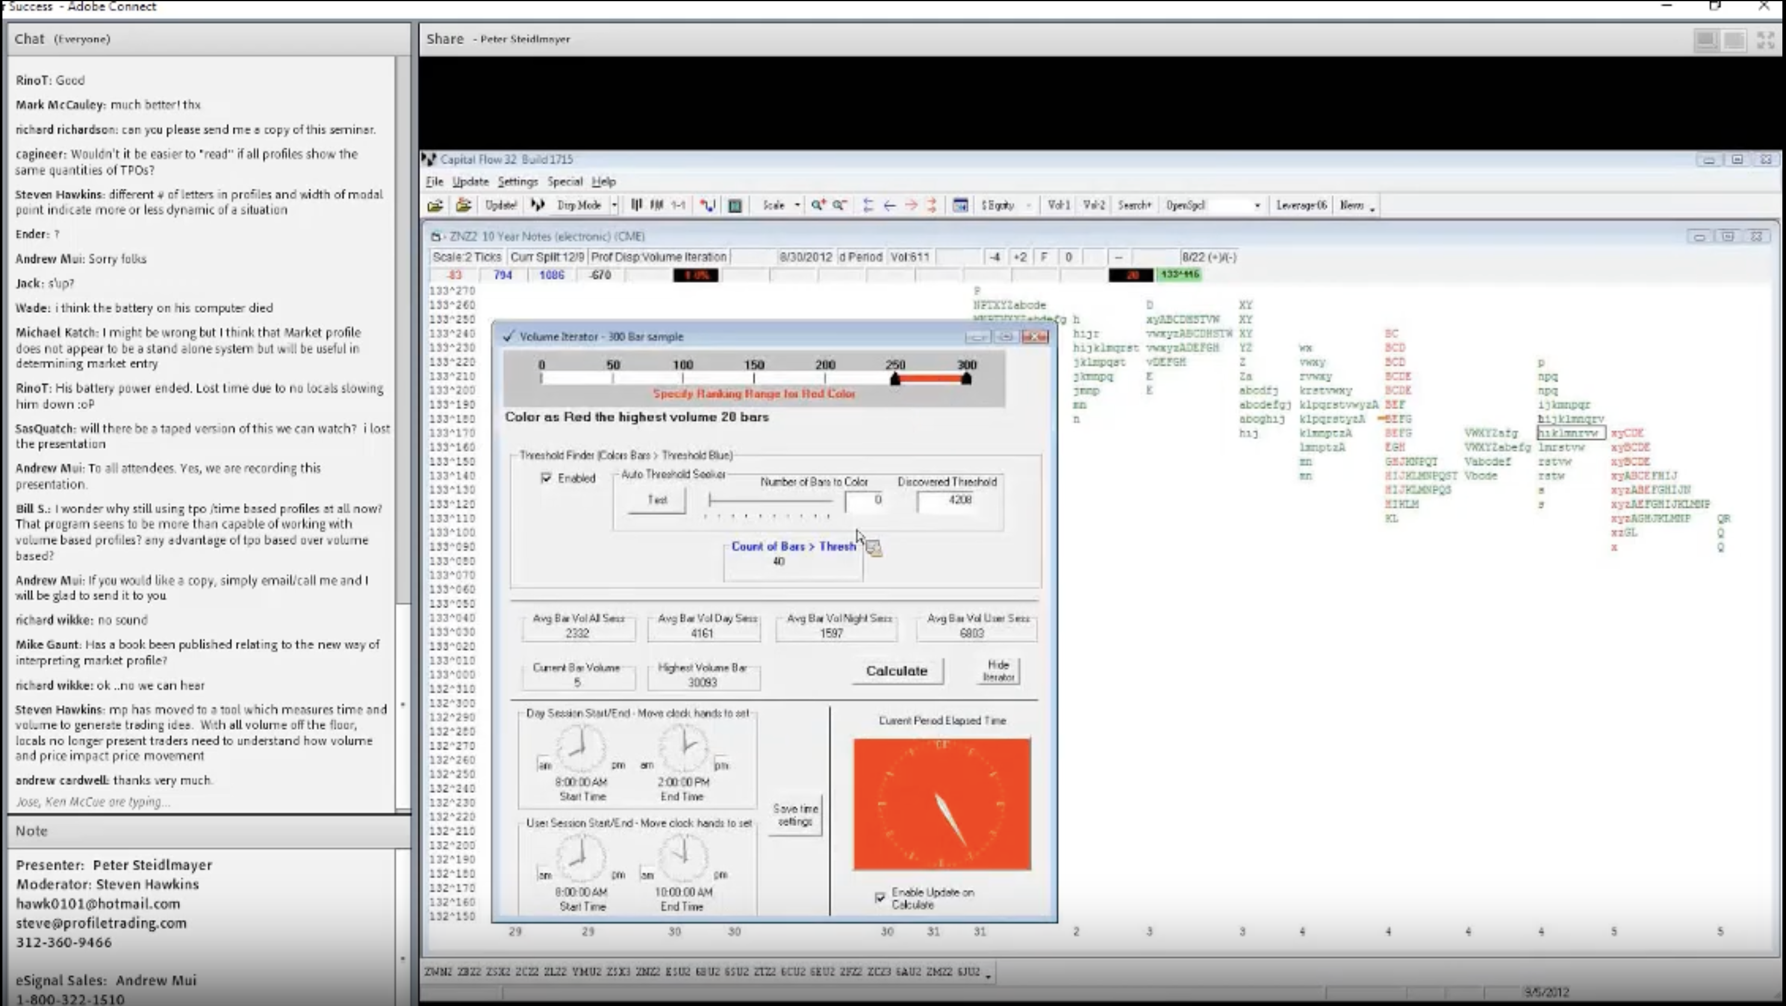Click the Update! toolbar icon
This screenshot has height=1006, width=1786.
500,205
